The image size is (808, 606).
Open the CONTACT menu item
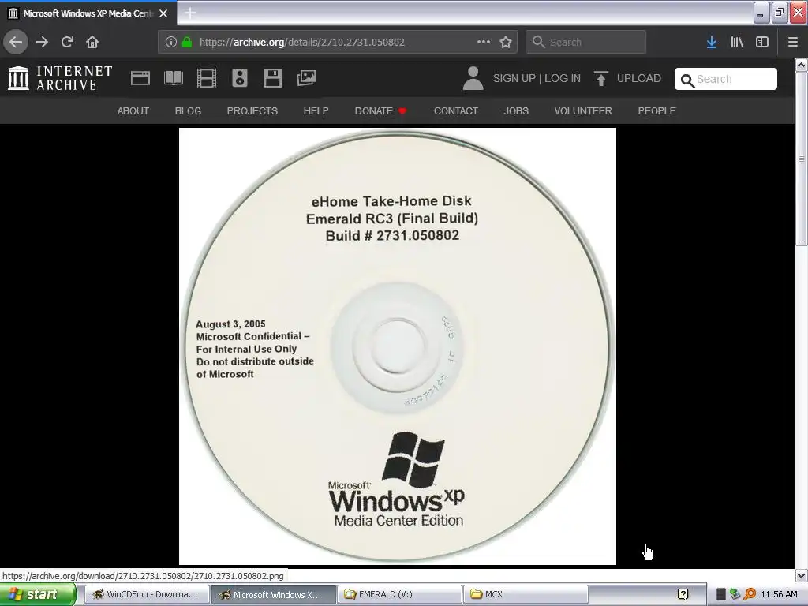pyautogui.click(x=456, y=110)
